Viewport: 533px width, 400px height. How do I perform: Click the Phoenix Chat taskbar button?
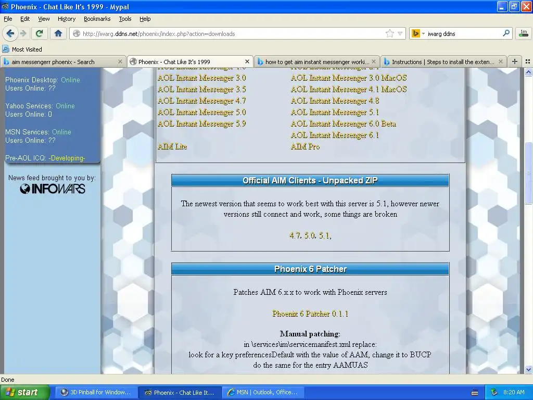click(x=180, y=392)
